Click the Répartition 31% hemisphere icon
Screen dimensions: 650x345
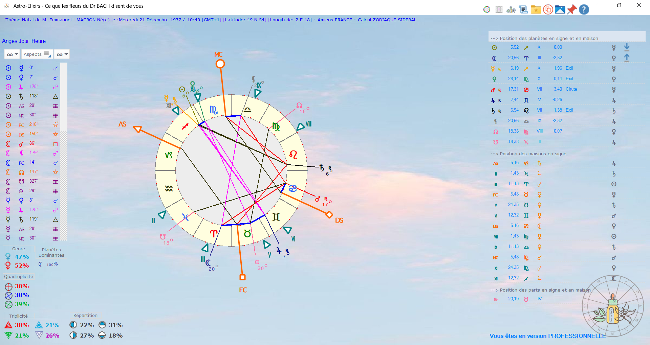tap(102, 325)
